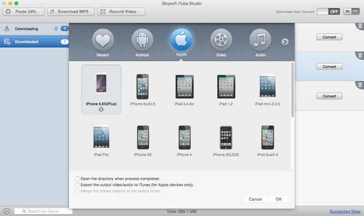Choose the iPhone 3G,3GS preset
The image size is (364, 216).
[226, 141]
